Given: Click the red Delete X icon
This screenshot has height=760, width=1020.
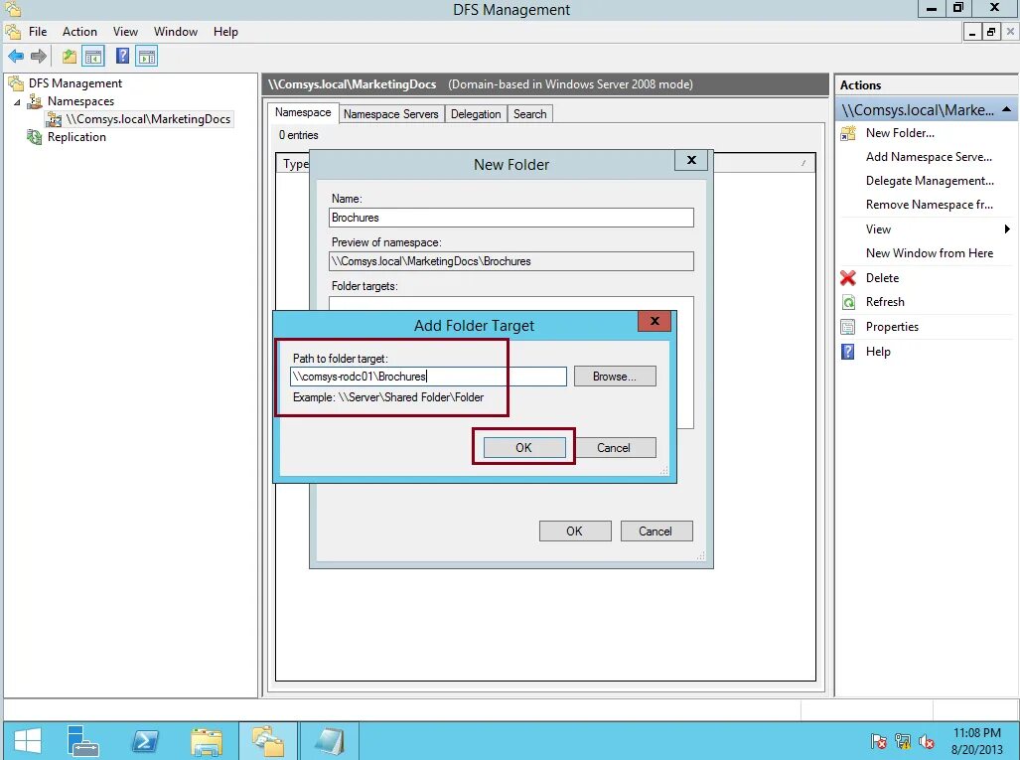Looking at the screenshot, I should click(848, 278).
